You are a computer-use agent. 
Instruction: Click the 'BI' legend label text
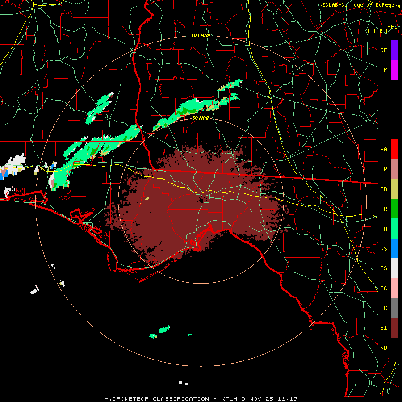click(x=383, y=328)
